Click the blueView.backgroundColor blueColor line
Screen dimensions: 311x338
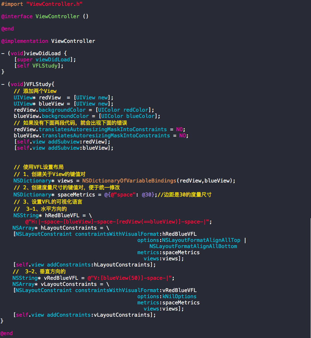click(x=87, y=116)
